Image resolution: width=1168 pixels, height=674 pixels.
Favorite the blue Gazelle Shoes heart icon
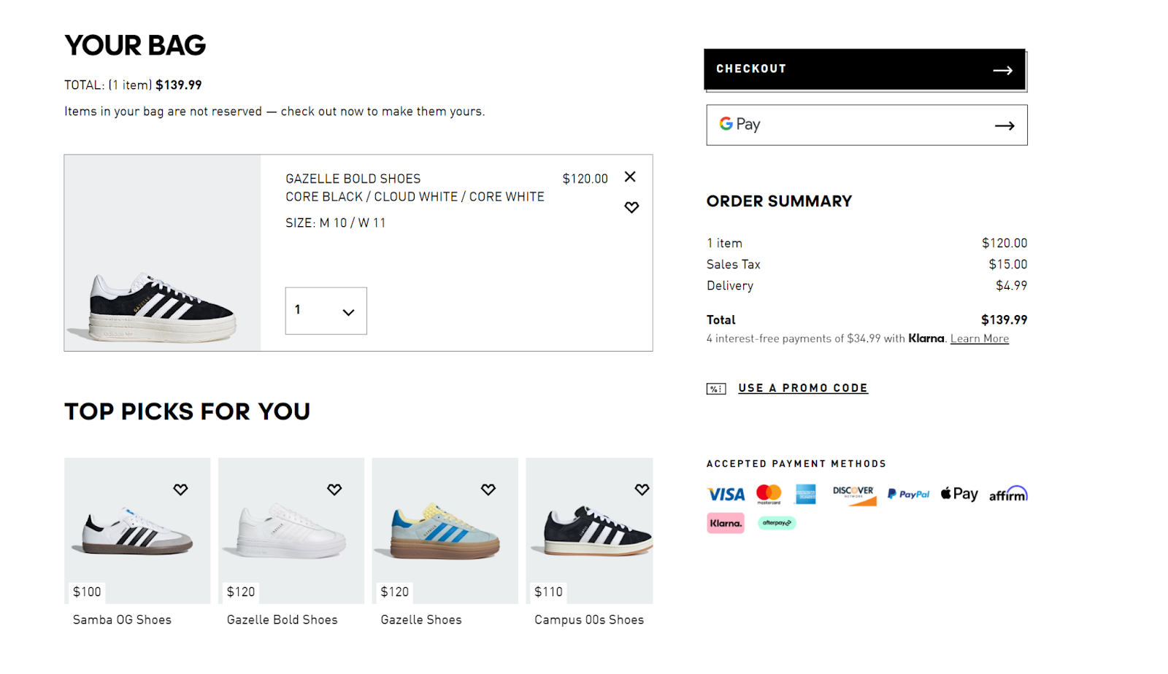pos(488,489)
